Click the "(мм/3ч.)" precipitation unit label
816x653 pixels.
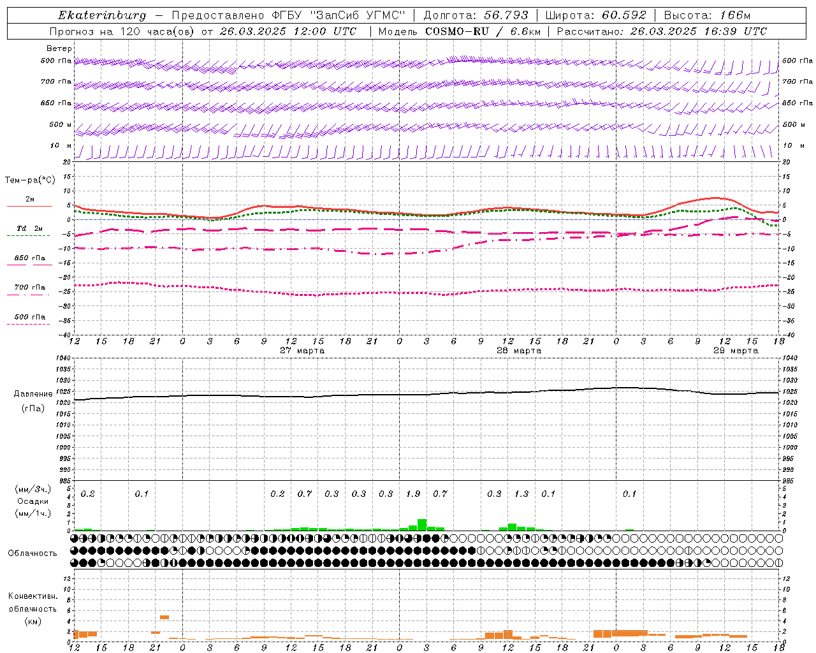click(33, 490)
